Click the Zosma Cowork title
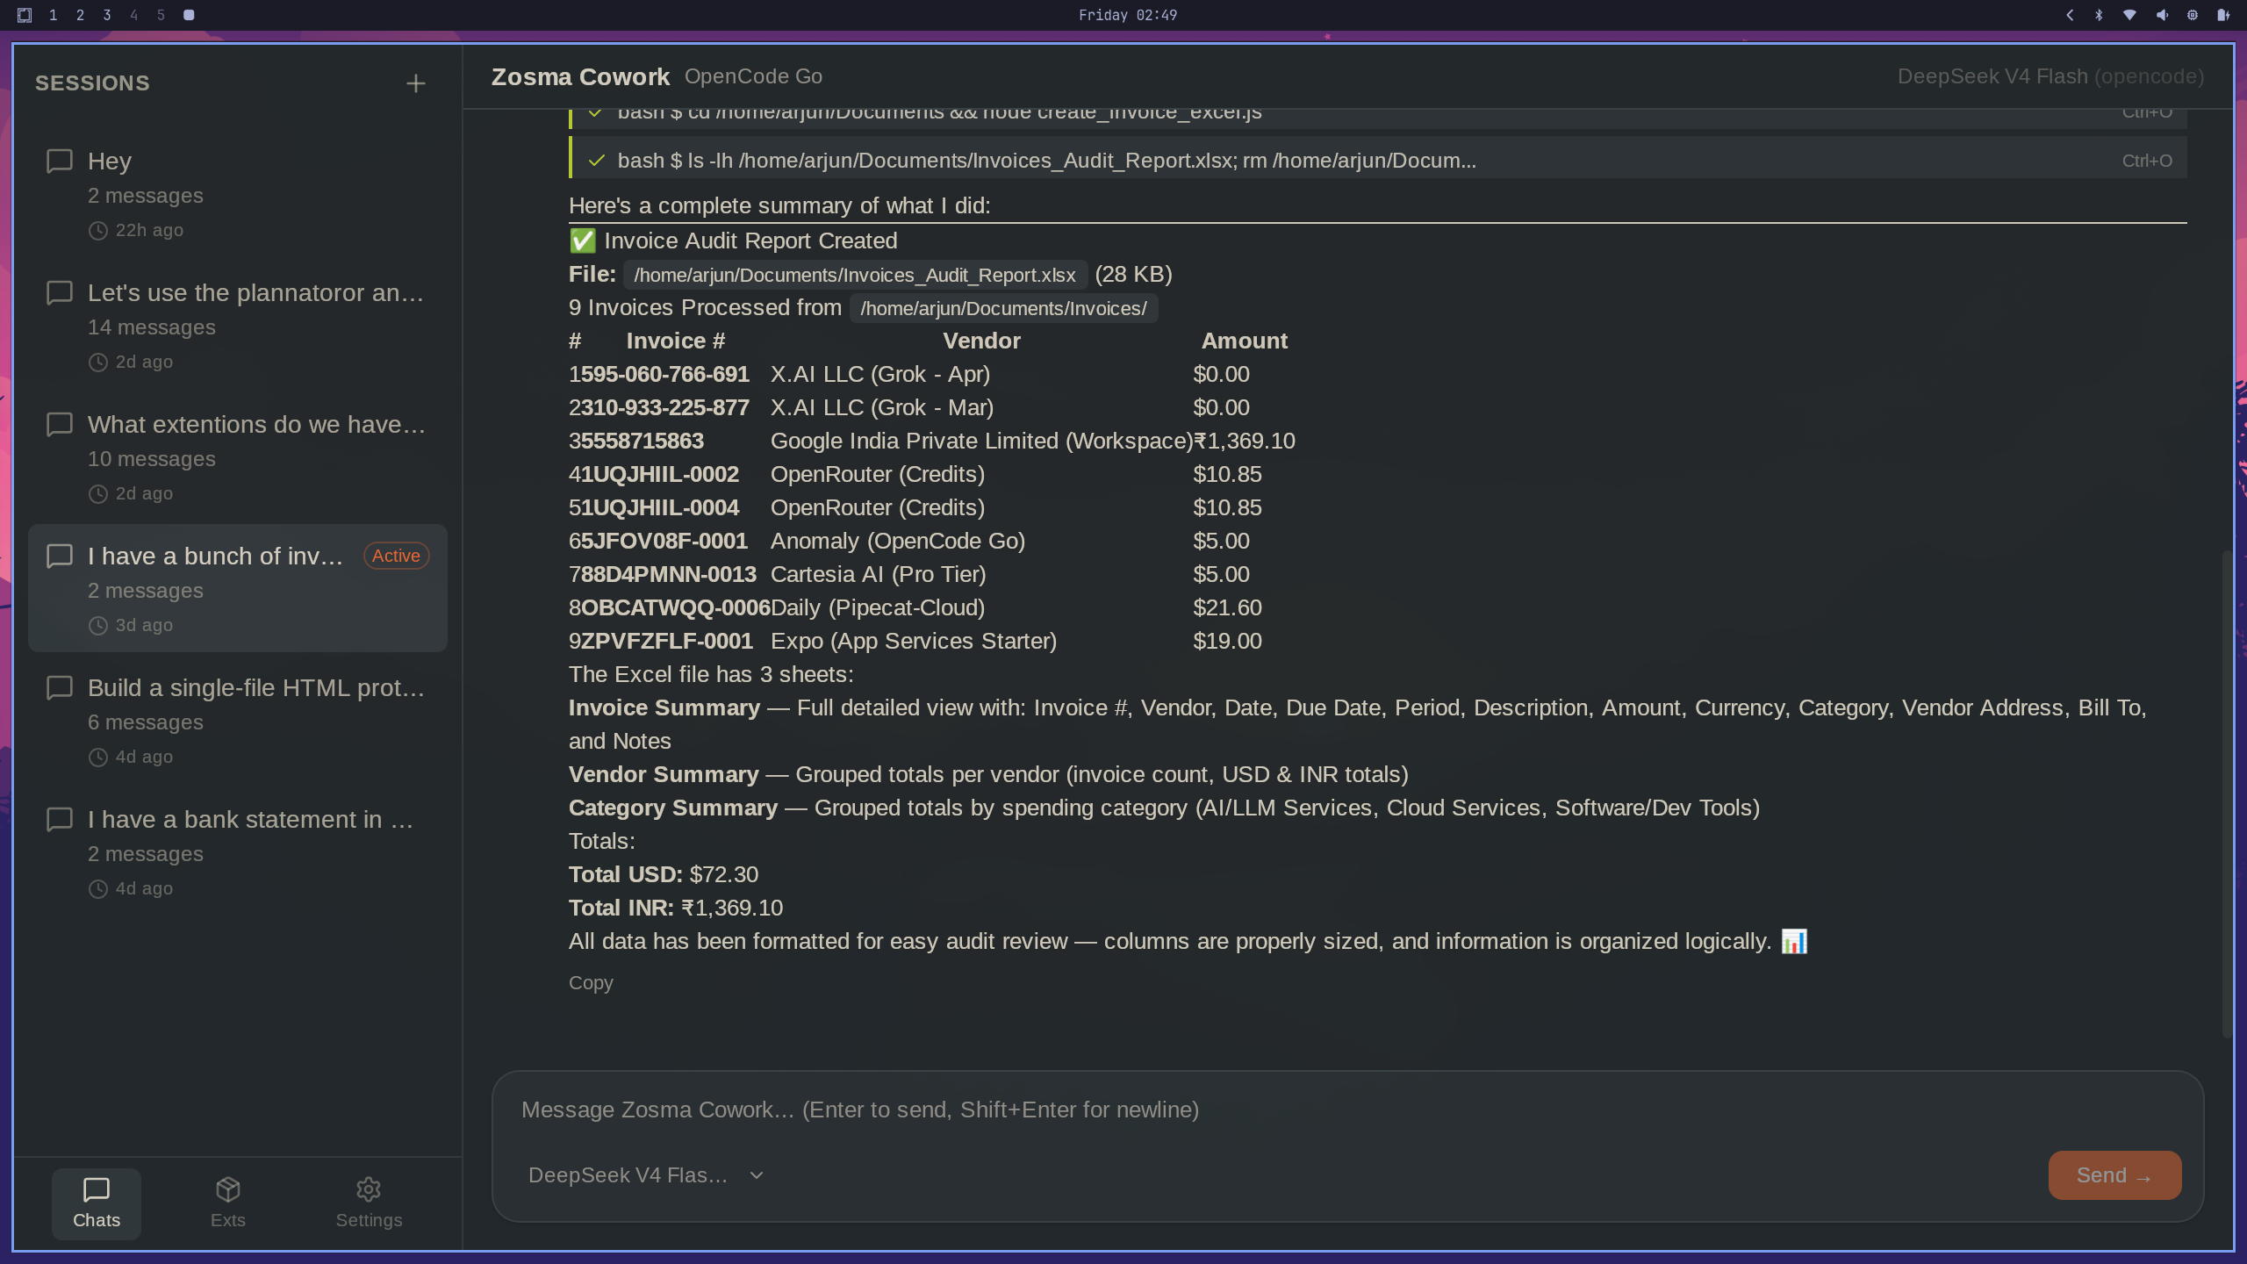The width and height of the screenshot is (2247, 1264). (x=580, y=76)
